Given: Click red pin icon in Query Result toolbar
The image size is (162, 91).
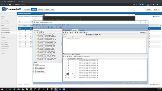Looking at the screenshot, I should tap(64, 57).
